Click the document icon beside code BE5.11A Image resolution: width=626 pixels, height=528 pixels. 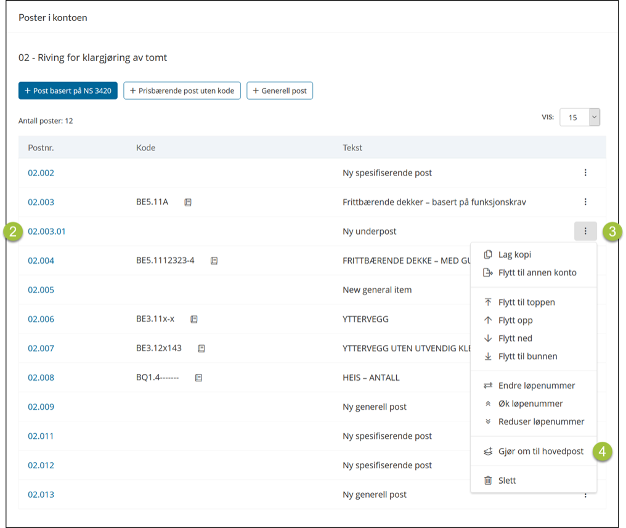pyautogui.click(x=188, y=202)
